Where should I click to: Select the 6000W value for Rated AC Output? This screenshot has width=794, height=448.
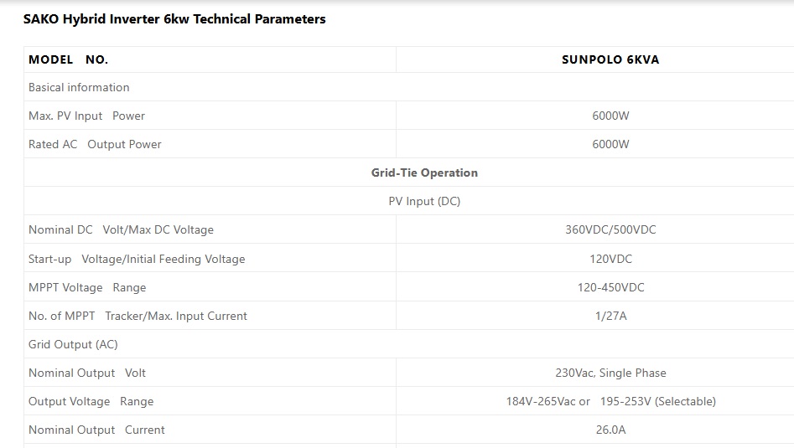(x=610, y=144)
